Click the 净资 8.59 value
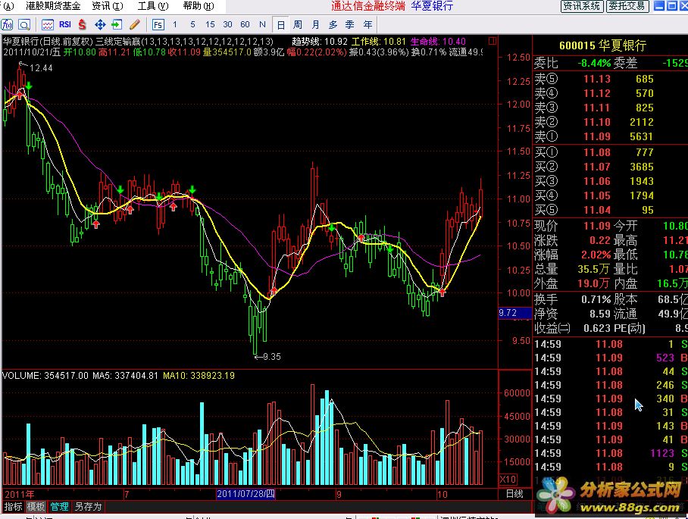This screenshot has width=688, height=519. [x=600, y=314]
